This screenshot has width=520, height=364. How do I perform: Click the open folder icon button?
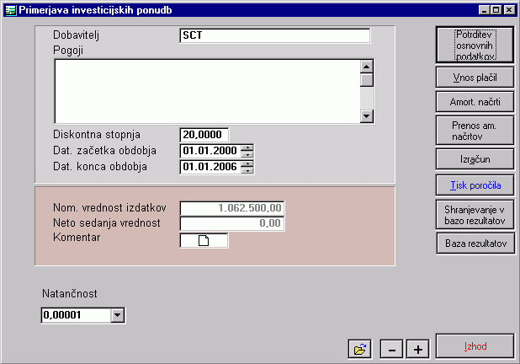(360, 349)
